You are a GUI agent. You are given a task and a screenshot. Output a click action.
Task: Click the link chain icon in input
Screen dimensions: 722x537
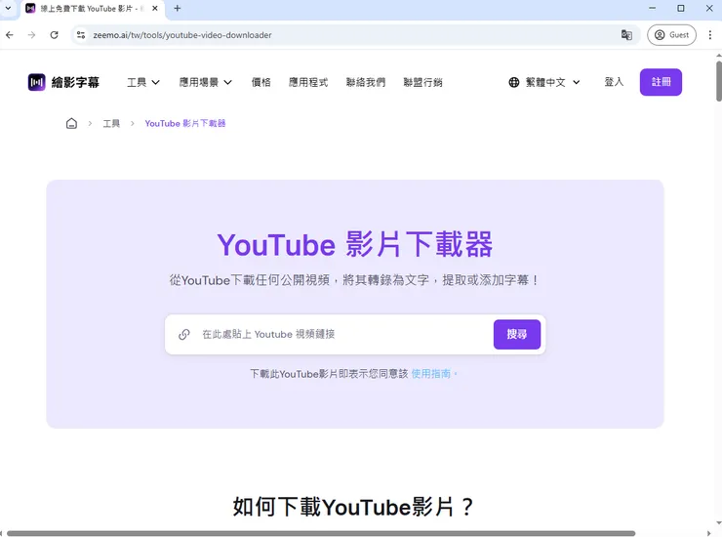click(x=184, y=335)
